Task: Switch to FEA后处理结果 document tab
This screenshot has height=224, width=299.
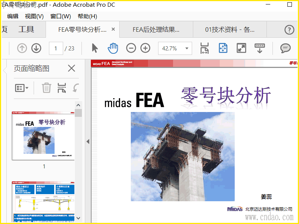Action: click(156, 29)
